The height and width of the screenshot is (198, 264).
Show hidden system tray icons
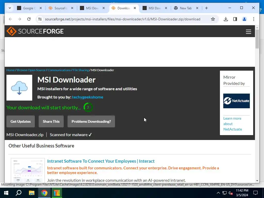click(x=218, y=193)
